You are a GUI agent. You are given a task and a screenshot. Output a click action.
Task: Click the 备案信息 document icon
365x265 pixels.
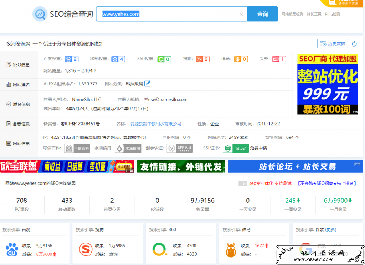pos(9,124)
